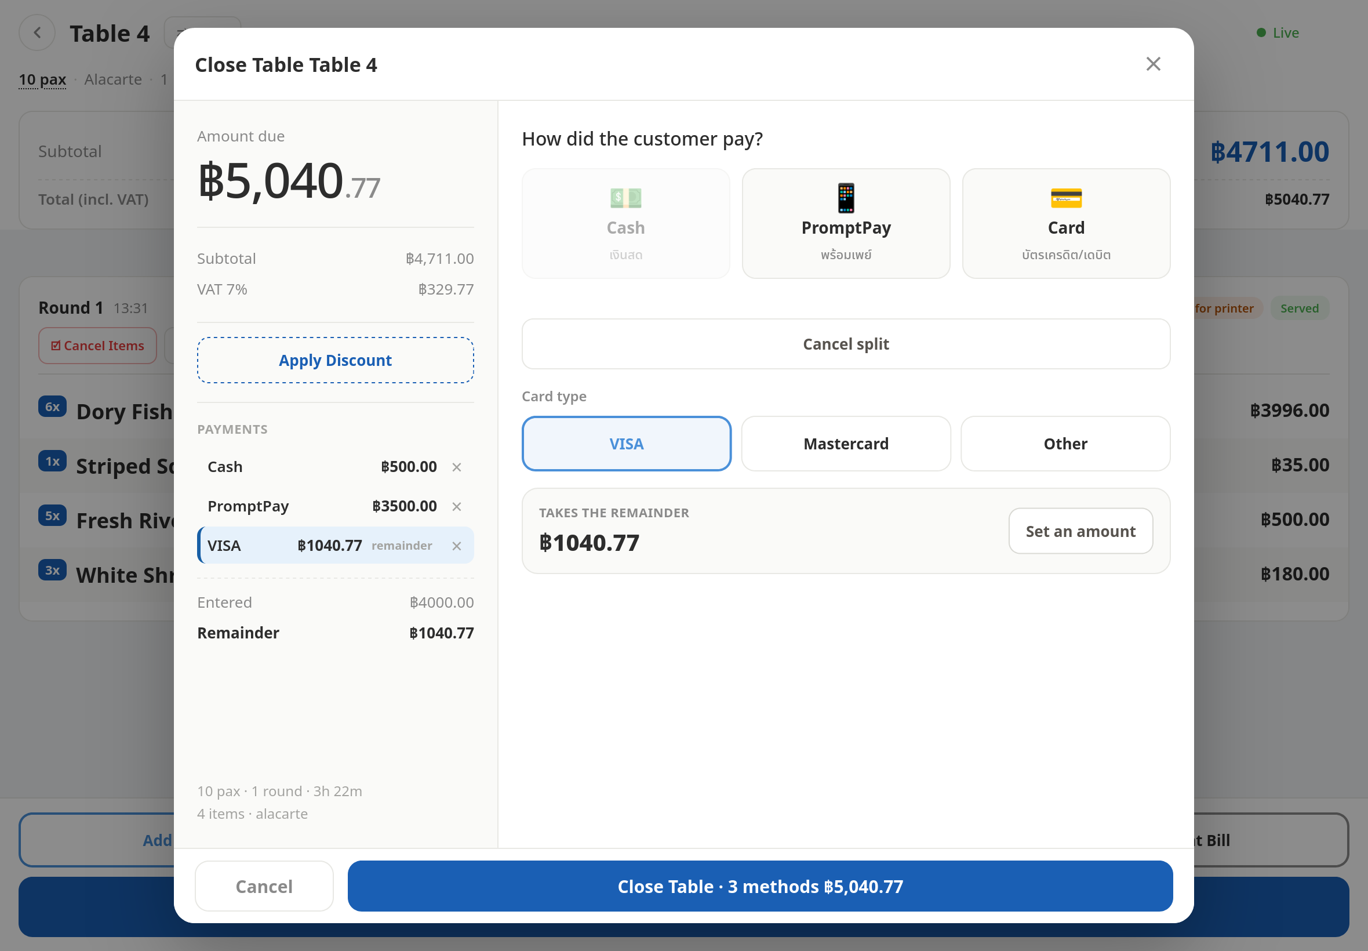The image size is (1368, 951).
Task: Confirm Close Table with 3 methods
Action: 760,886
